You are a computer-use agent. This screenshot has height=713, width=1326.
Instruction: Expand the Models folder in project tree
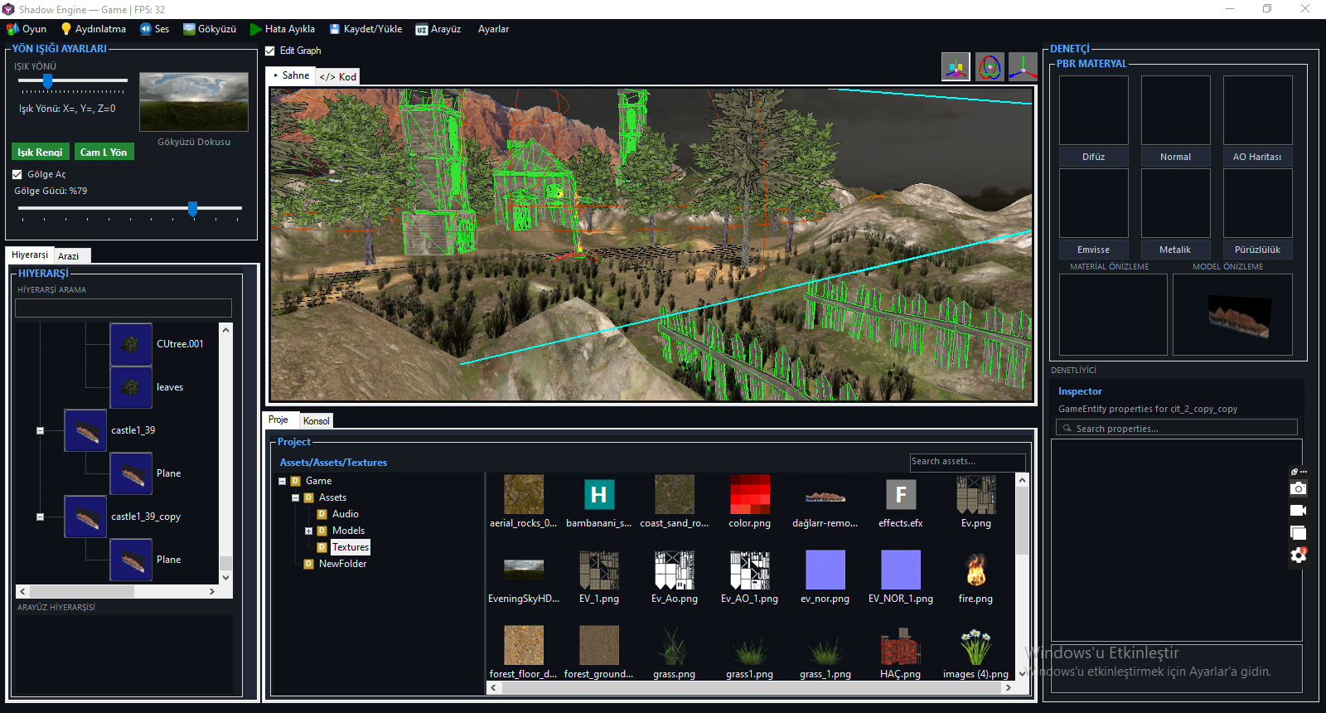click(x=308, y=531)
